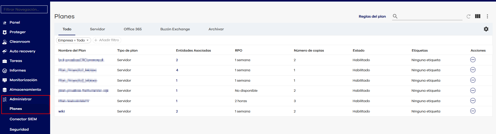
Task: Click the 'No disponible' RPO cell
Action: [x=246, y=91]
